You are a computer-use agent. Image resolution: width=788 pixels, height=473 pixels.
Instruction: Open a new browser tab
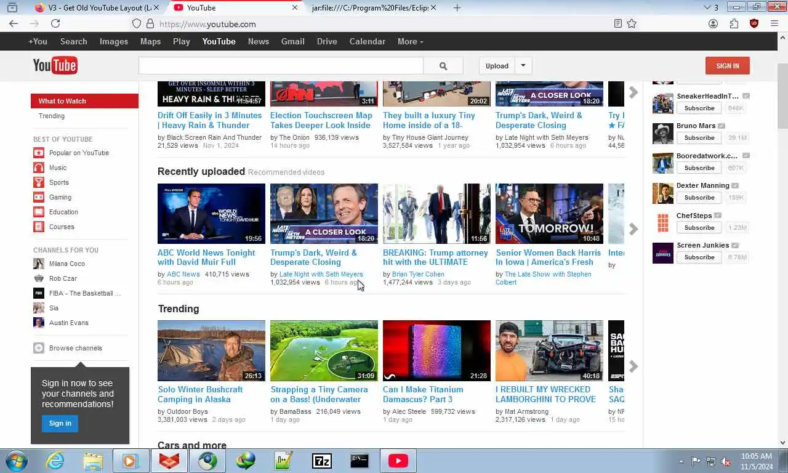click(x=457, y=7)
